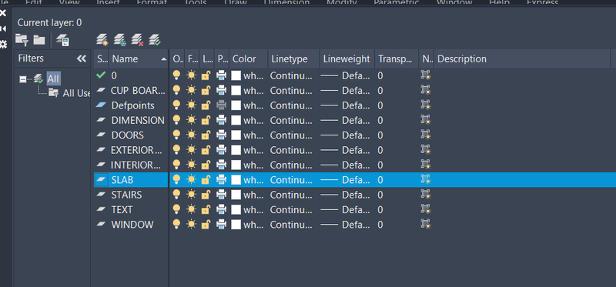Select the DOORS layer name
Screen dimensions: 616x287
128,135
